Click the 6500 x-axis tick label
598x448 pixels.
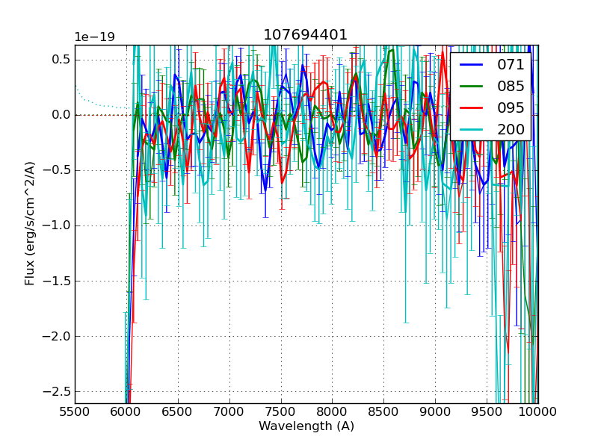coord(177,411)
